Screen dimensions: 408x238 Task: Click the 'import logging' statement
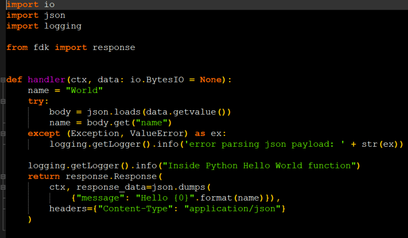click(44, 26)
